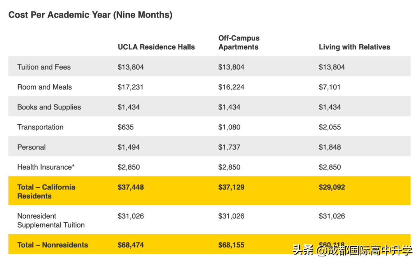Select the $16,224 off-campus room cost

(231, 87)
